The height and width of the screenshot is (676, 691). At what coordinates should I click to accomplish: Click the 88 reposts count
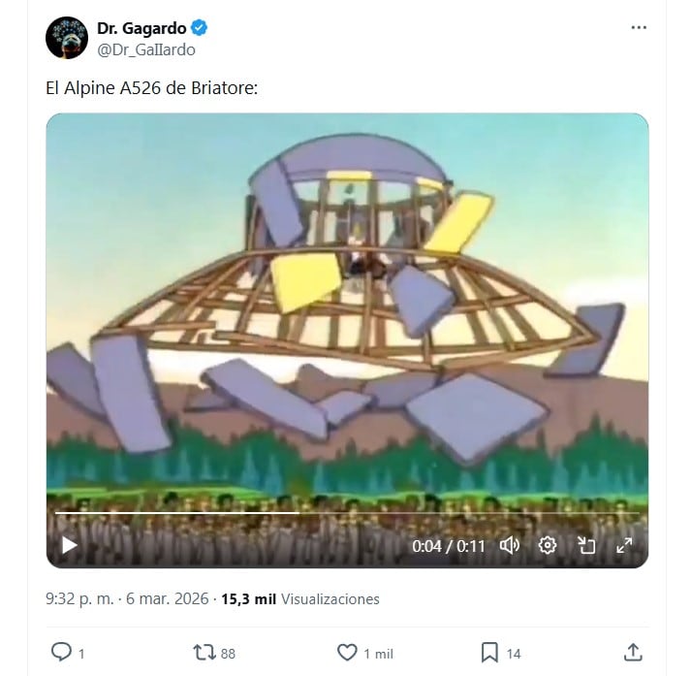228,653
